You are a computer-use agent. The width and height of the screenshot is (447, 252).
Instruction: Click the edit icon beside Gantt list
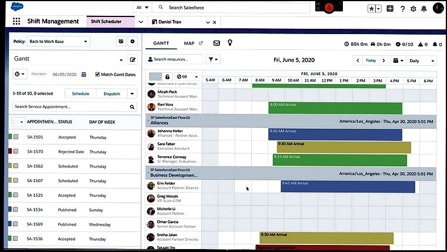(132, 59)
